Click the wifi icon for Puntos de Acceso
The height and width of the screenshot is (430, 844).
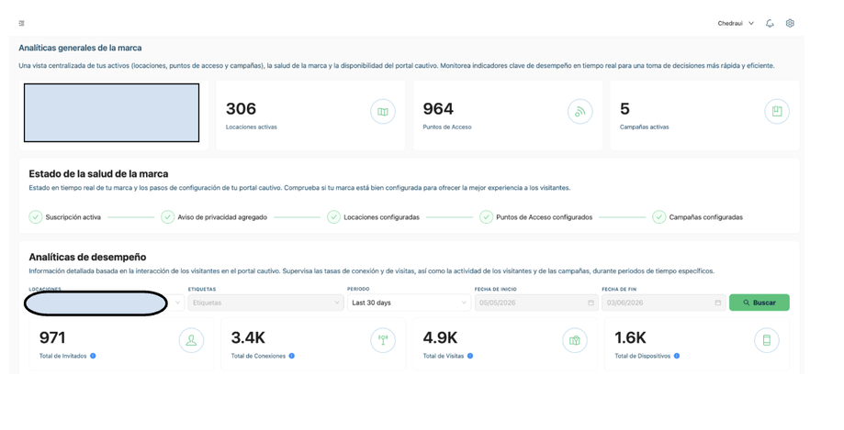coord(580,112)
